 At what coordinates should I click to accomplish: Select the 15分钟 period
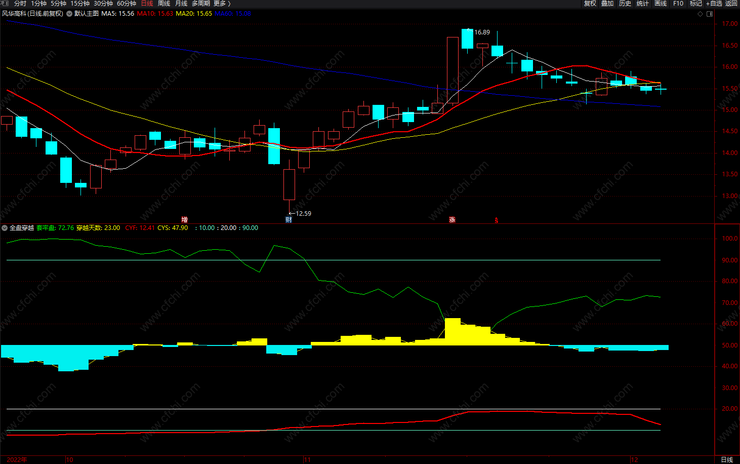tap(80, 4)
